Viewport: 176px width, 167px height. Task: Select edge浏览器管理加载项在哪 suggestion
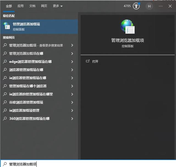[39, 62]
